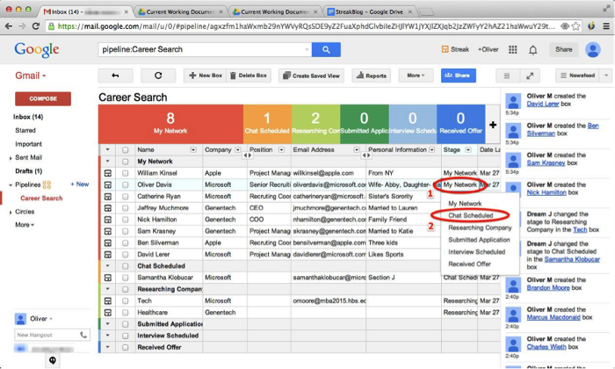Image resolution: width=615 pixels, height=369 pixels.
Task: Expand pipeline to full screen icon
Action: [530, 76]
